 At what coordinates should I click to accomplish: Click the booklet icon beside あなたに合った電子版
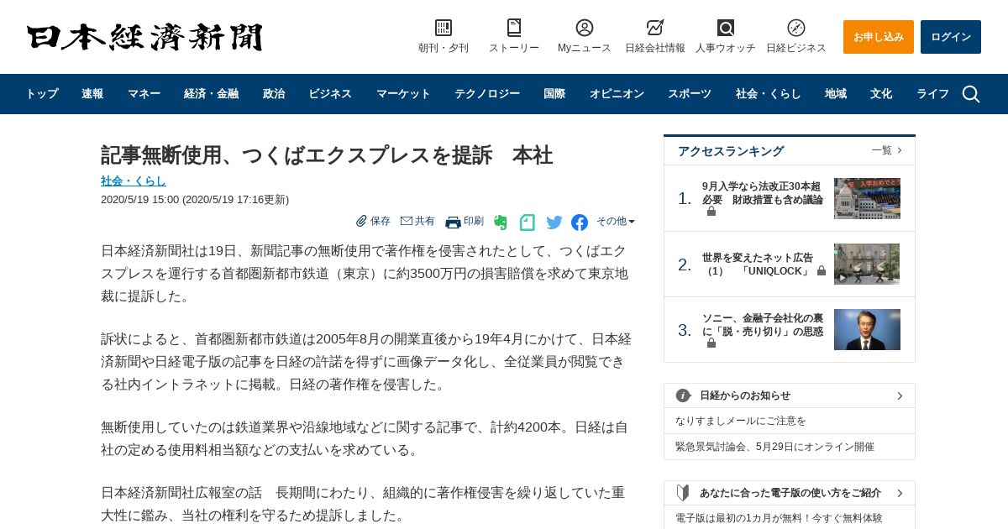coord(683,493)
